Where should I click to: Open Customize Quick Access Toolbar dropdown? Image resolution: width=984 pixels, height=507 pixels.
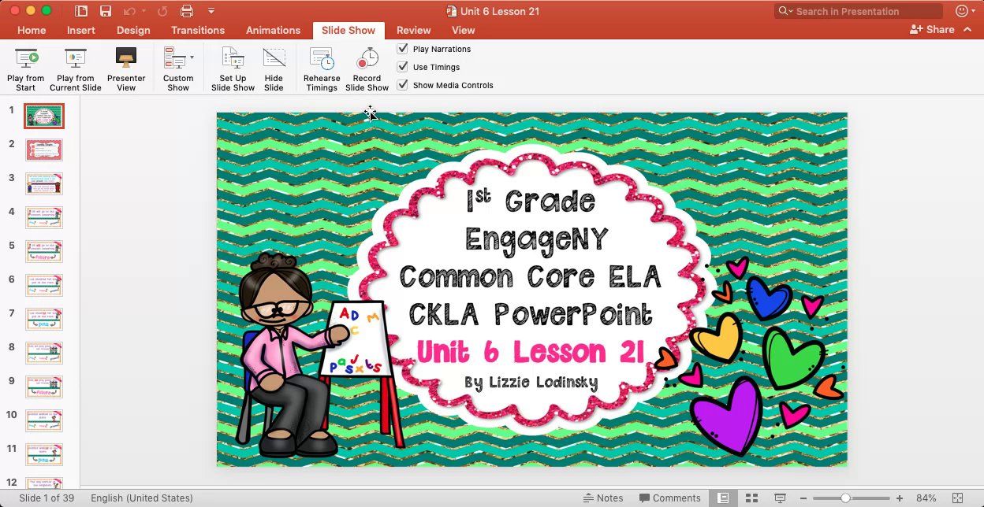(211, 11)
